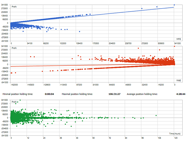Click -32400 on the MAE chart x-axis
The image size is (189, 142).
144,85
